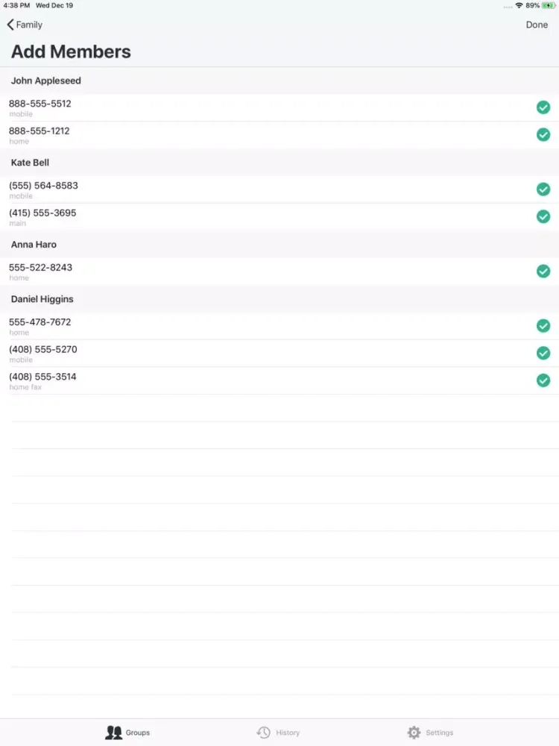
Task: Deselect (555) 564-8583 mobile checkmark
Action: 543,189
